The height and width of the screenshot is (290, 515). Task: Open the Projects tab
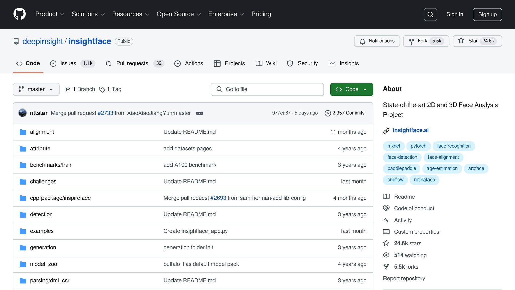(229, 63)
